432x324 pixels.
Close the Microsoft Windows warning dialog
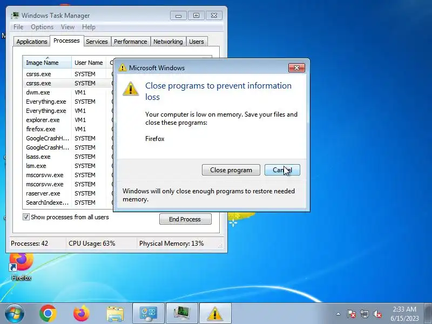point(296,68)
